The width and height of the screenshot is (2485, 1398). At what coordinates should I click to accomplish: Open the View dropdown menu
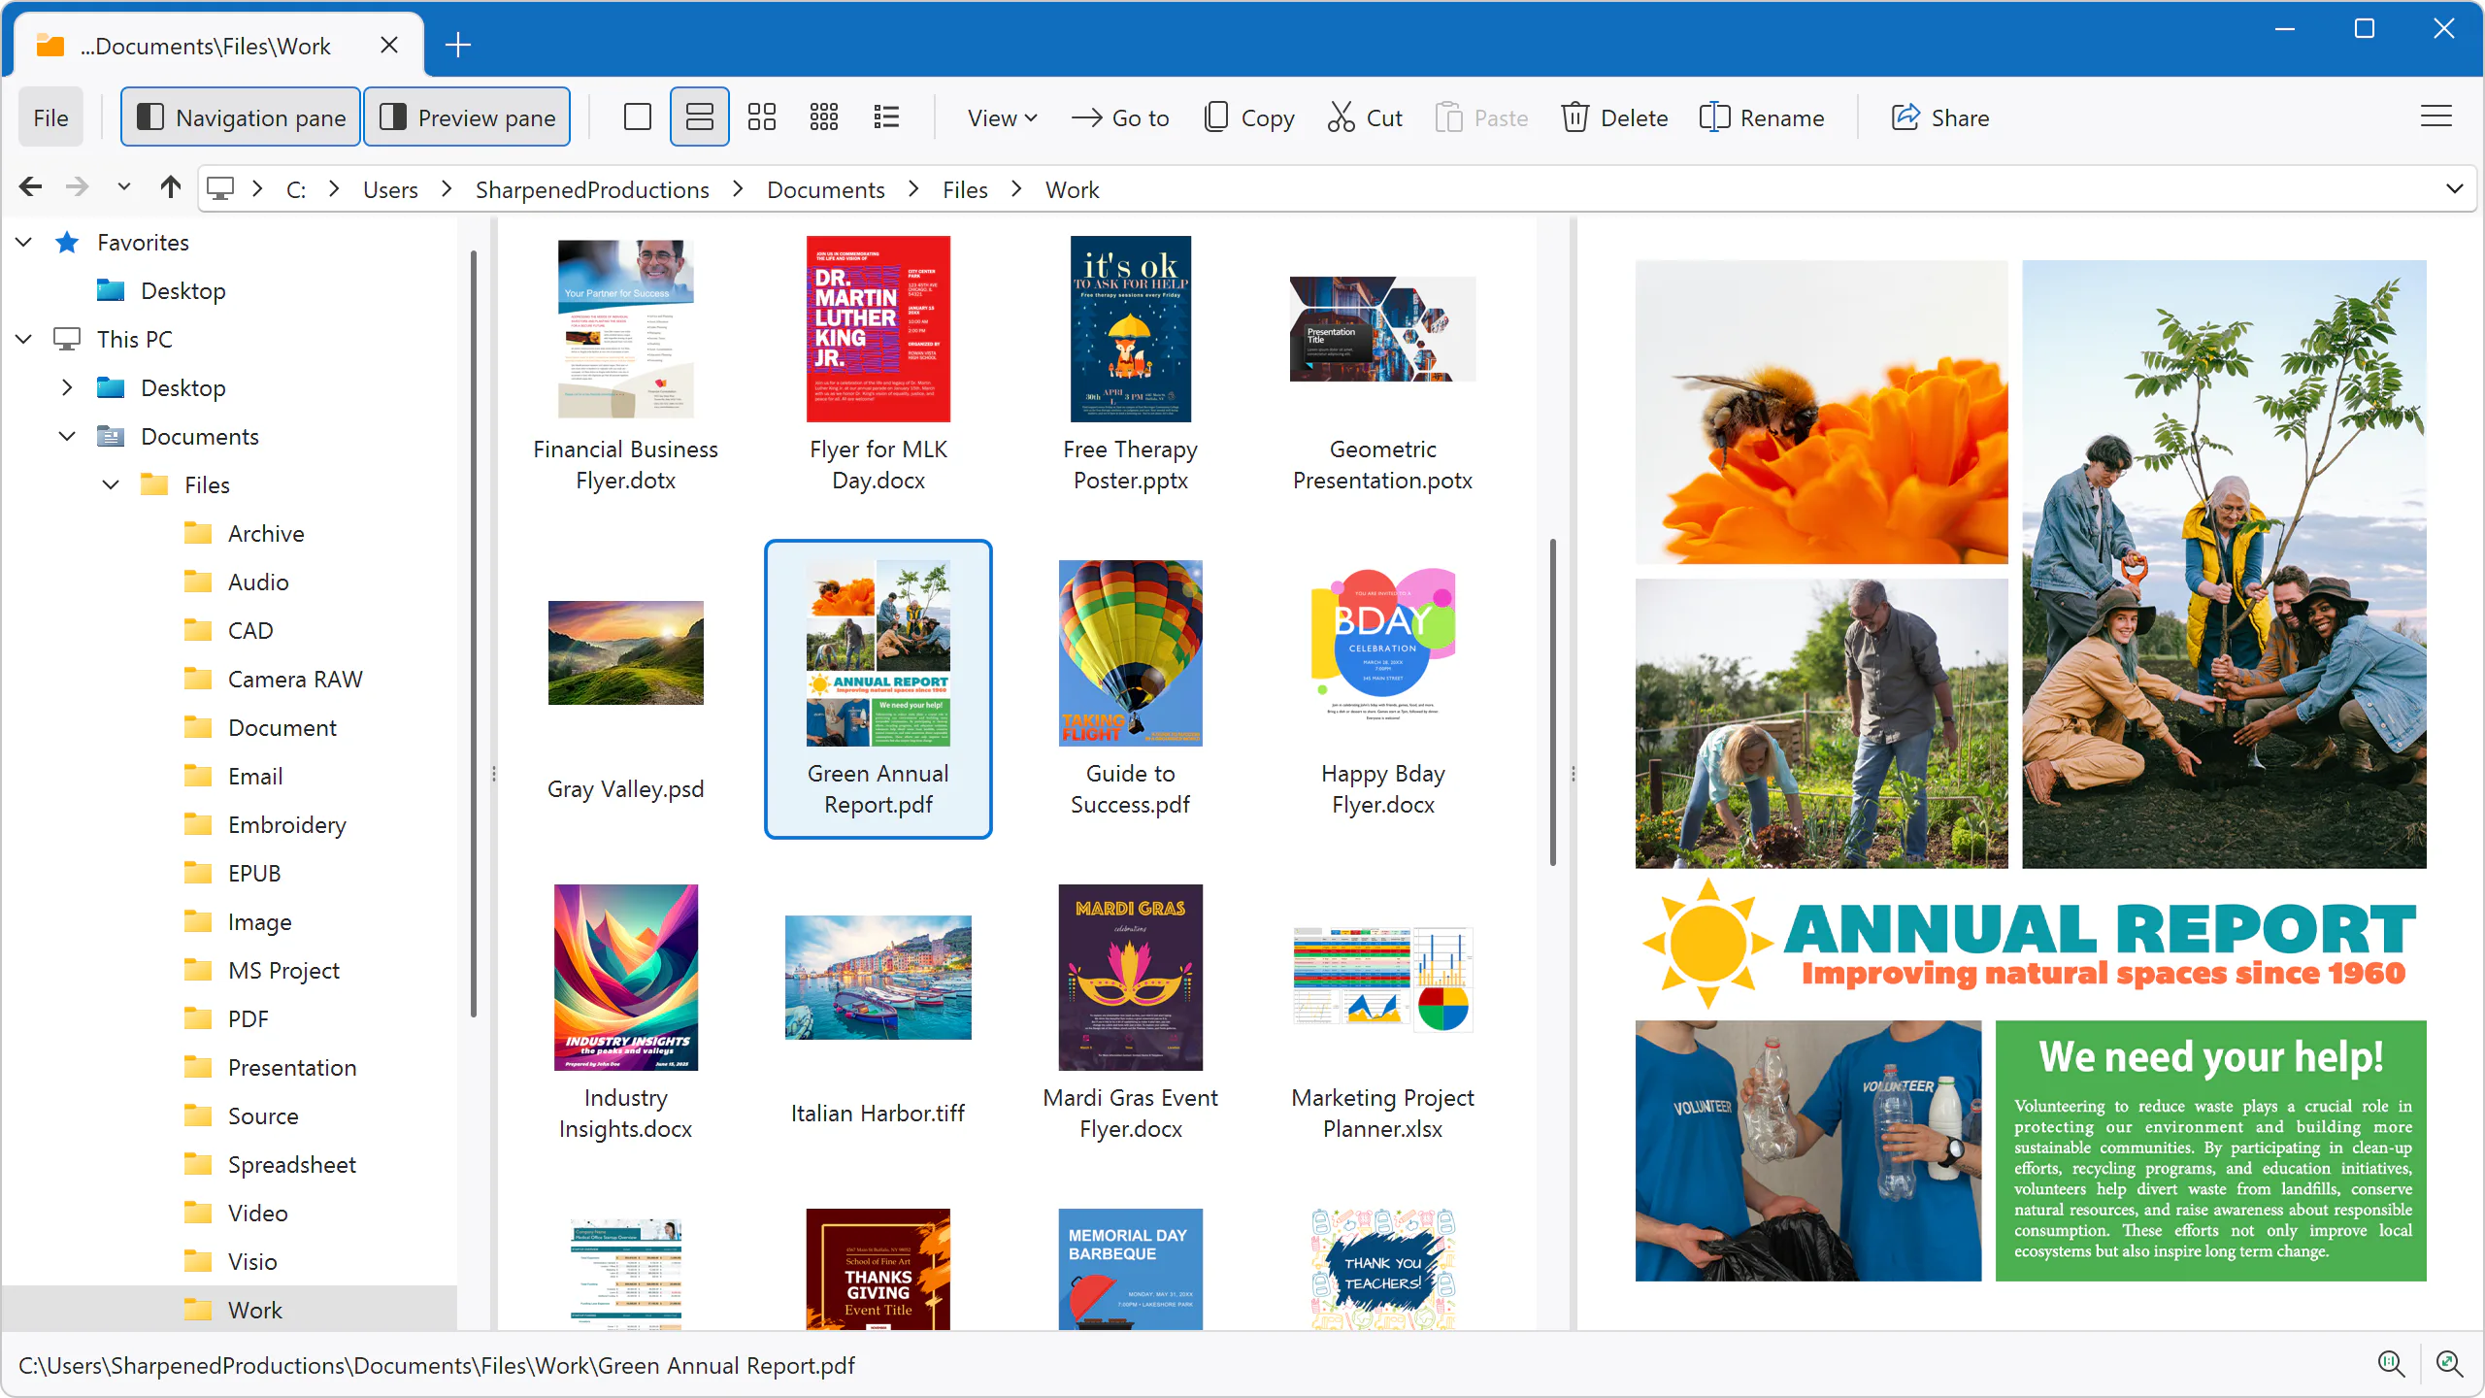tap(1002, 117)
